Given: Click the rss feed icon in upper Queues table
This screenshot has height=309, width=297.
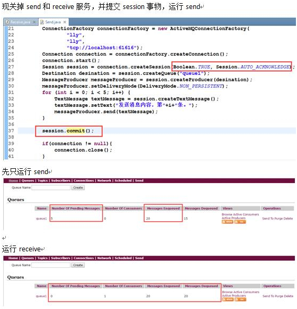Looking at the screenshot, I should point(240,222).
